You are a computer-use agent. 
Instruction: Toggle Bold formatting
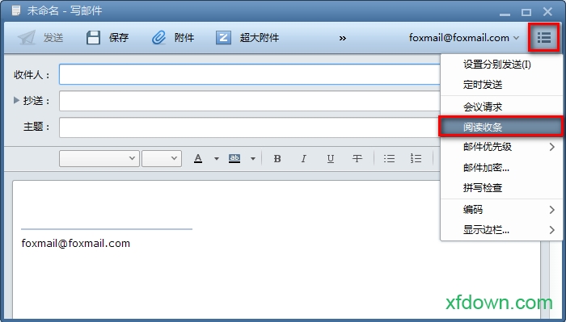coord(277,158)
